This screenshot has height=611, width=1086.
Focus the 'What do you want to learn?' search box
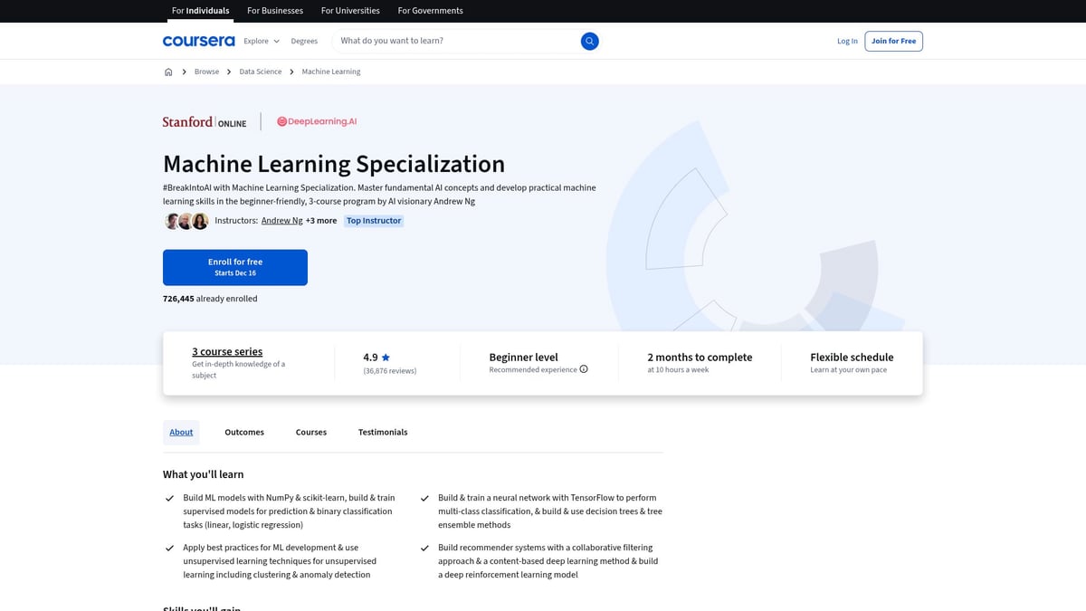tap(457, 41)
